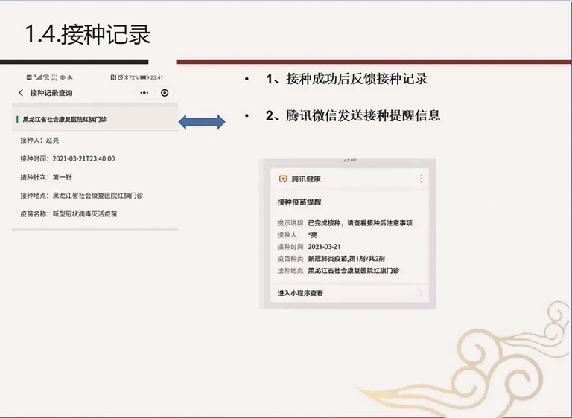Click the 接种时间 2021-03-21T23:40:00 row
This screenshot has width=572, height=418.
pyautogui.click(x=67, y=158)
